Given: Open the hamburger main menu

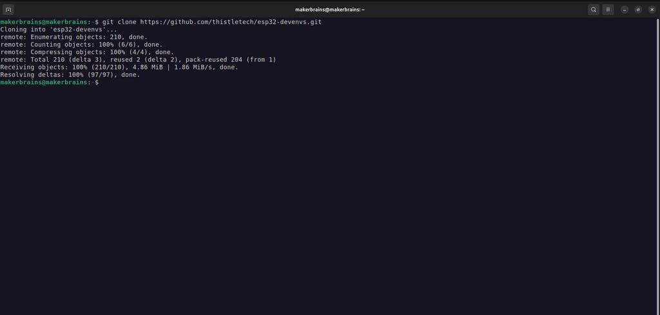Looking at the screenshot, I should tap(608, 10).
